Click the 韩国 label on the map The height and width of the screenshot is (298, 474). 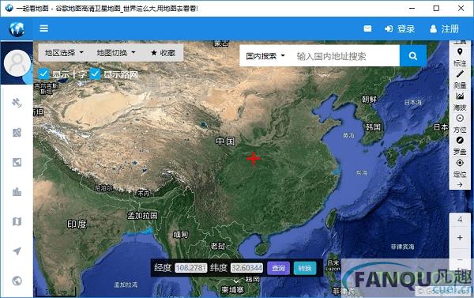373,127
